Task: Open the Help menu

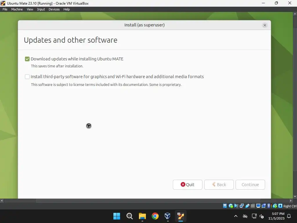Action: [x=66, y=9]
